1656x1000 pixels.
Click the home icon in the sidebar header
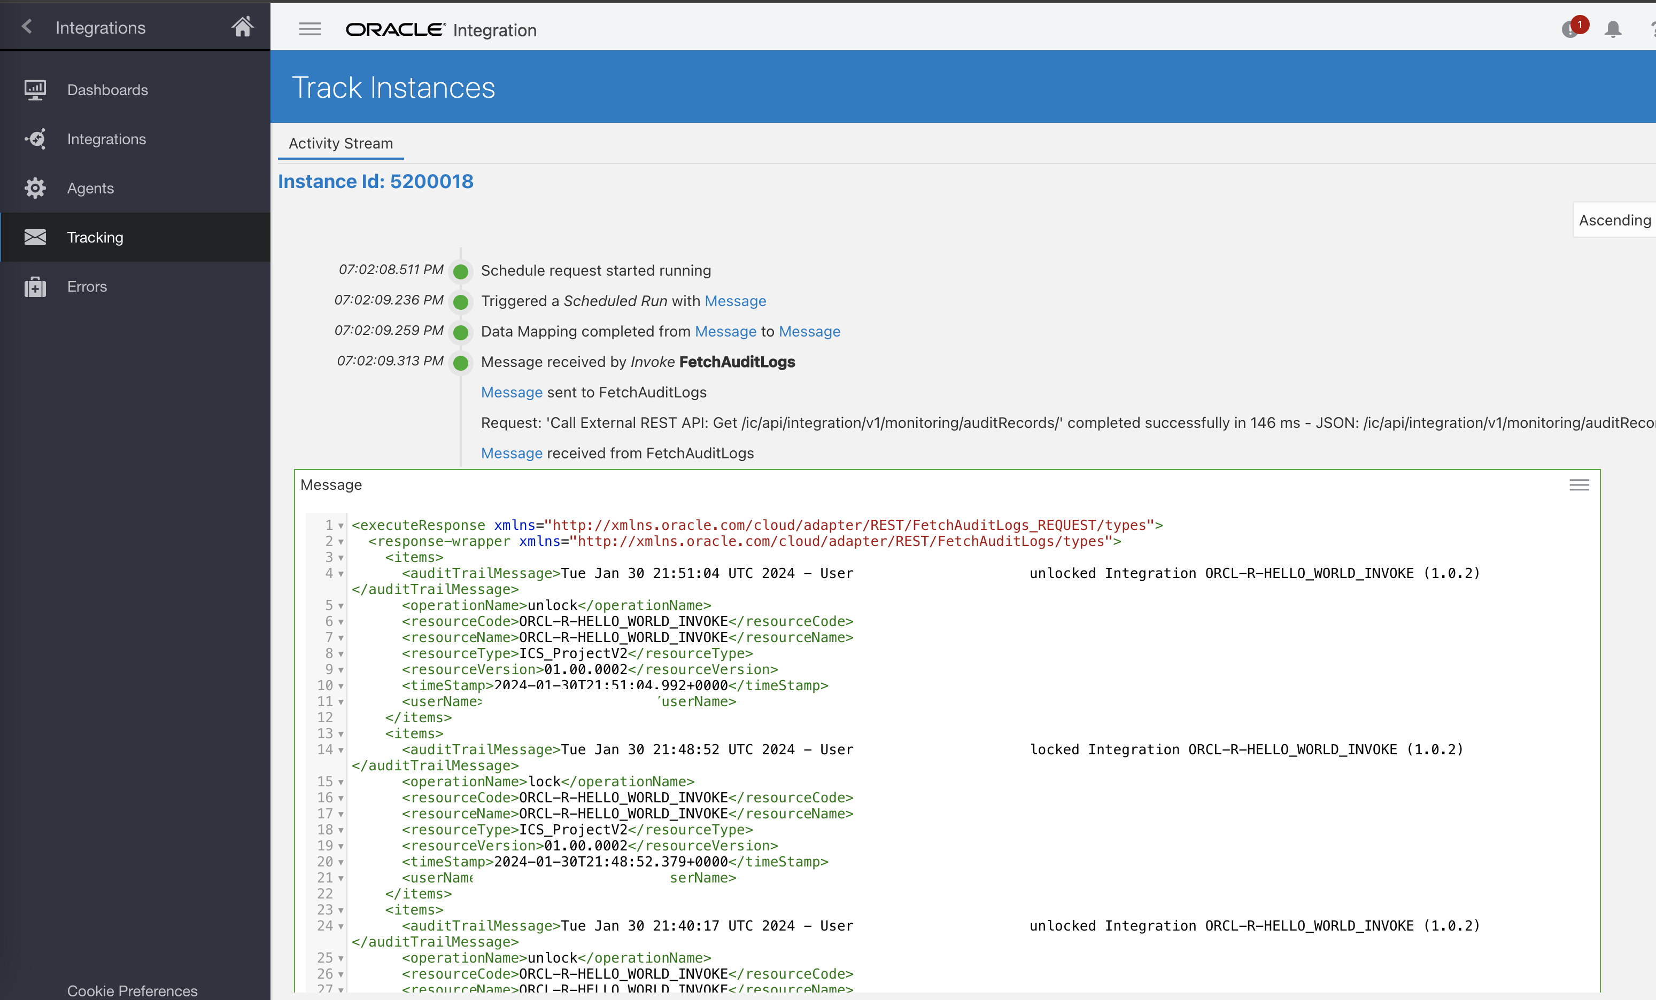(242, 28)
